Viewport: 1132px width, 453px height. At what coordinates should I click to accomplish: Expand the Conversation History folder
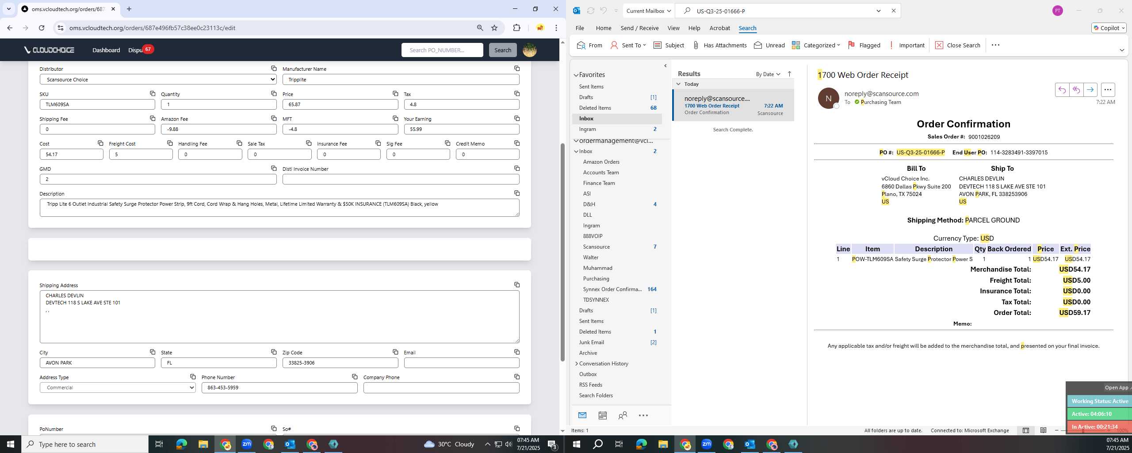click(576, 364)
